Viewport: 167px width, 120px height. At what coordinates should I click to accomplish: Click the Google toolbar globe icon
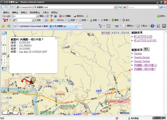pyautogui.click(x=55, y=16)
